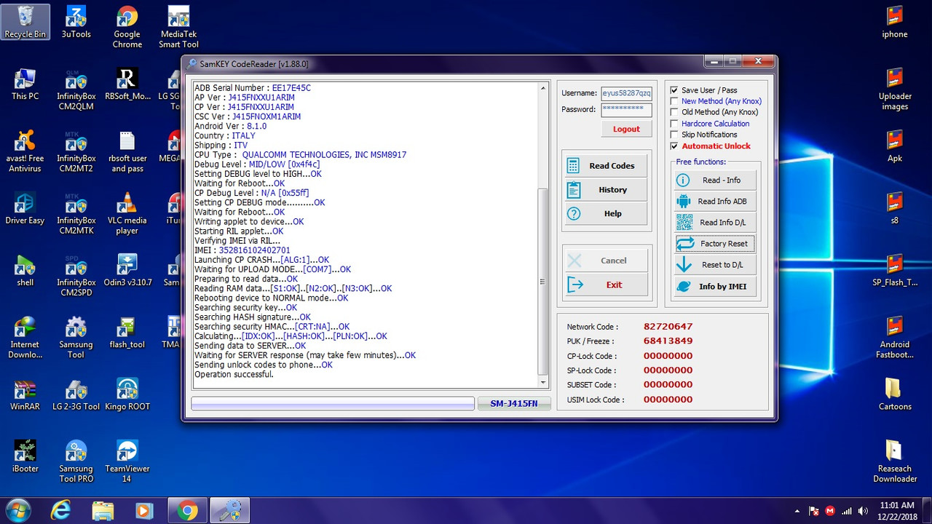Viewport: 932px width, 524px height.
Task: Select the iBooter desktop icon
Action: 25,456
